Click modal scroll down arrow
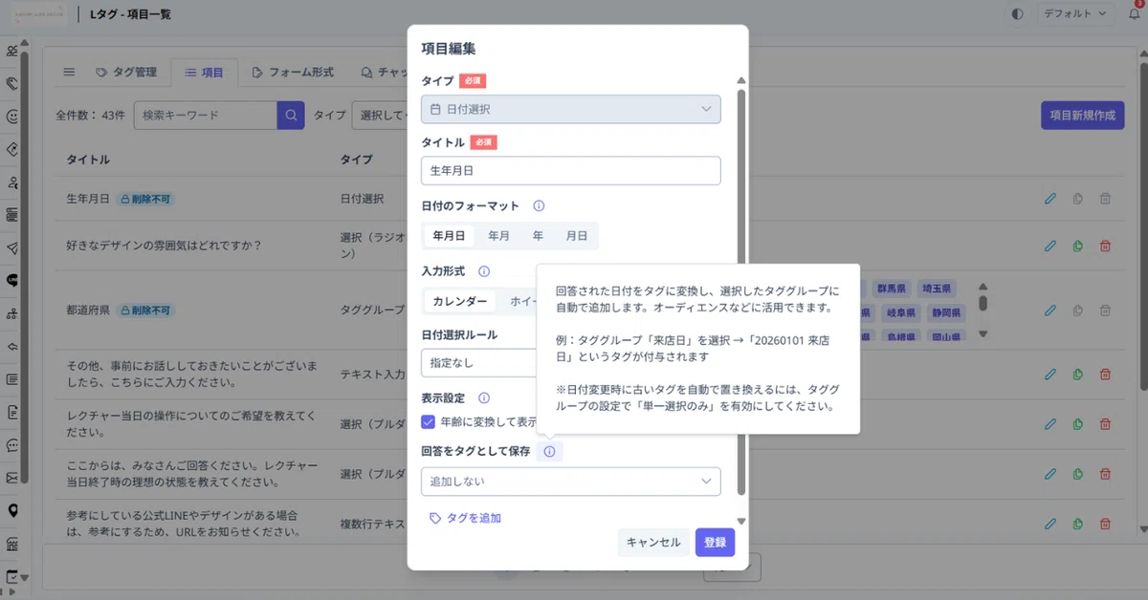 (x=740, y=522)
